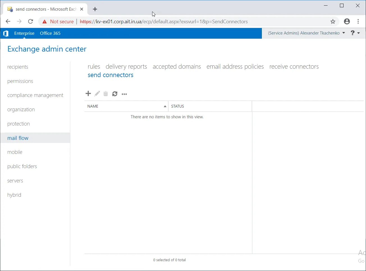Click the browser address bar URL
Screen dimensions: 366x271
coord(164,22)
